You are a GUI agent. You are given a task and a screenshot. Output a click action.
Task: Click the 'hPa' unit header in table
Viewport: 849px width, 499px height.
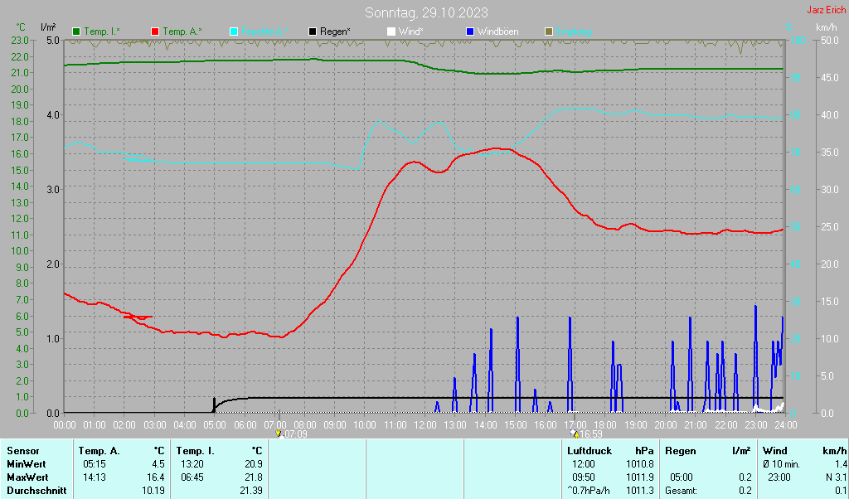[644, 451]
